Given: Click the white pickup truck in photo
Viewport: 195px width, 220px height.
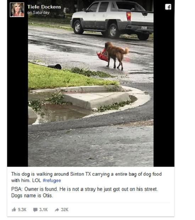Looking at the screenshot, I should click(x=112, y=20).
